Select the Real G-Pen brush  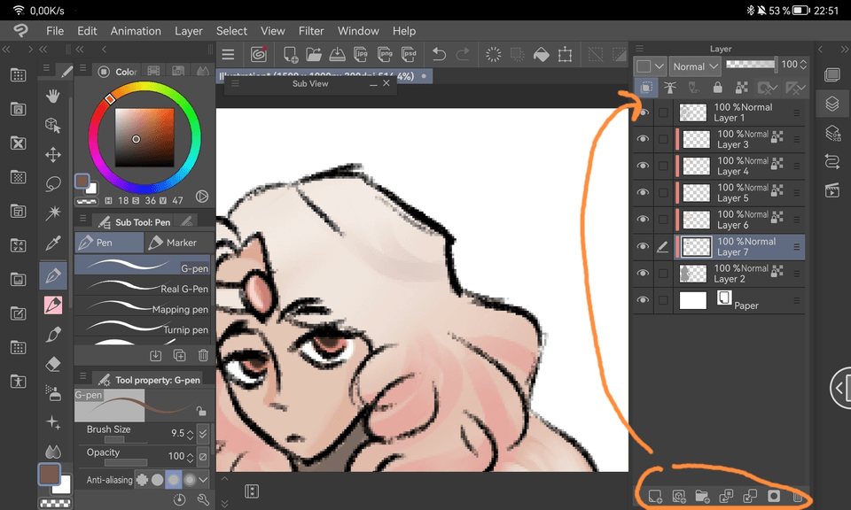click(x=142, y=287)
